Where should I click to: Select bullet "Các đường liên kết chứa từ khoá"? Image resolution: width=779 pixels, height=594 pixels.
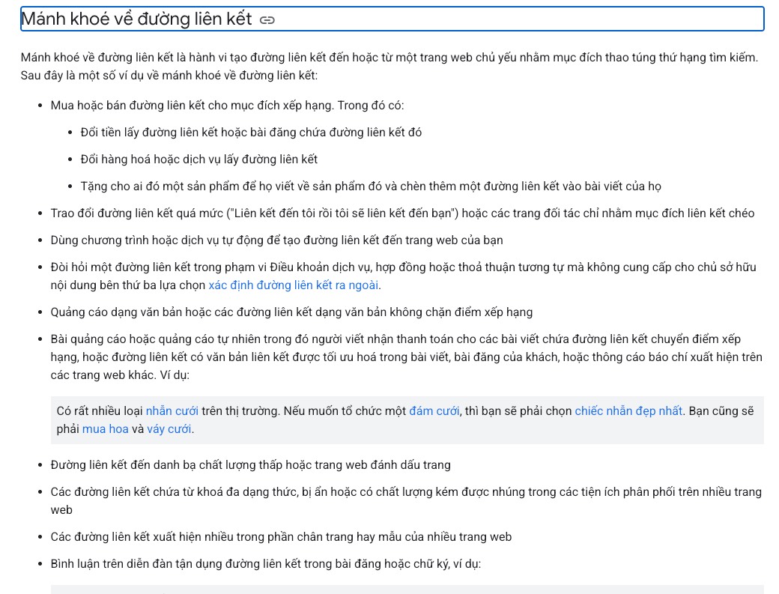(x=406, y=500)
